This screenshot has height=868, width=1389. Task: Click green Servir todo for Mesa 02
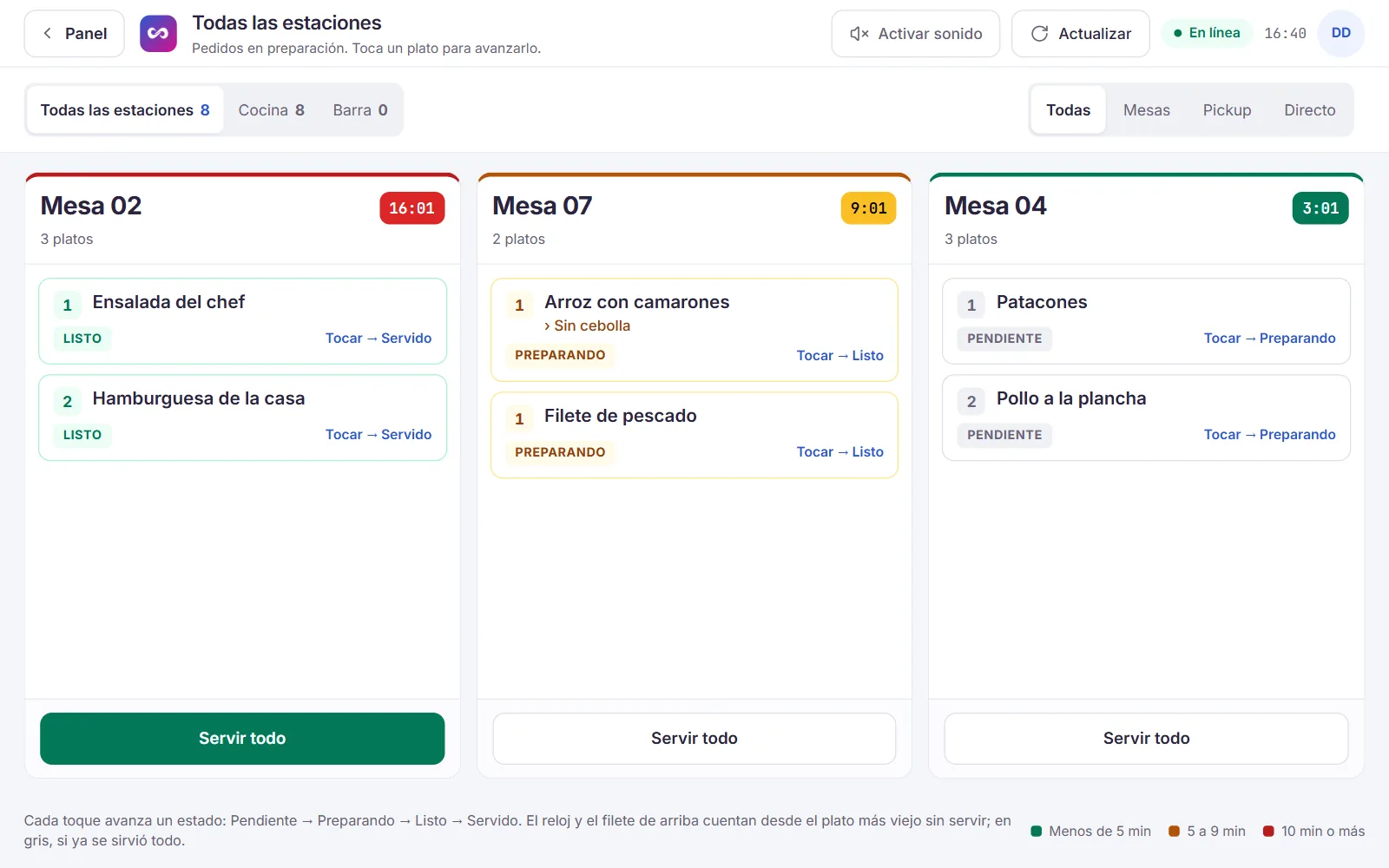point(242,739)
